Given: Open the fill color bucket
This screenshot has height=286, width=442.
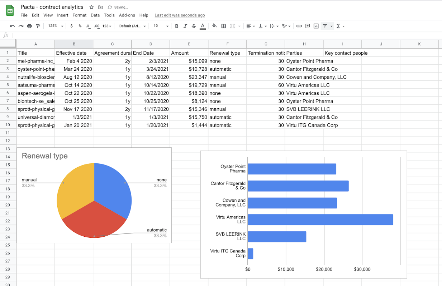Looking at the screenshot, I should coord(214,26).
